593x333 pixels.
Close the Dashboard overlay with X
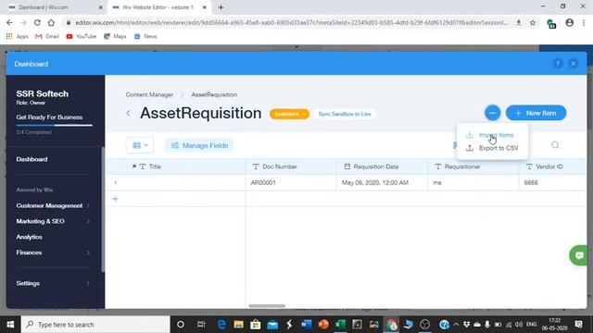coord(574,64)
